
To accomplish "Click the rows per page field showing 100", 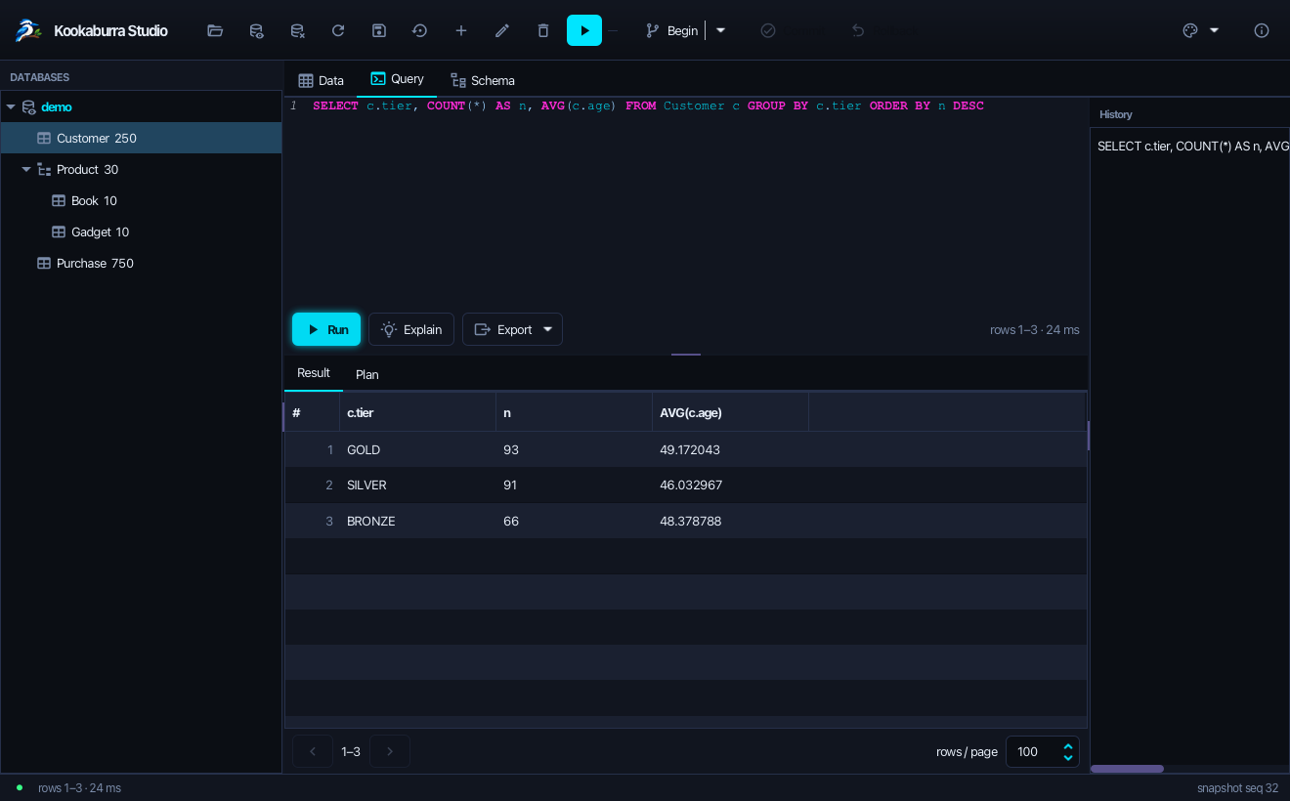I will point(1042,751).
